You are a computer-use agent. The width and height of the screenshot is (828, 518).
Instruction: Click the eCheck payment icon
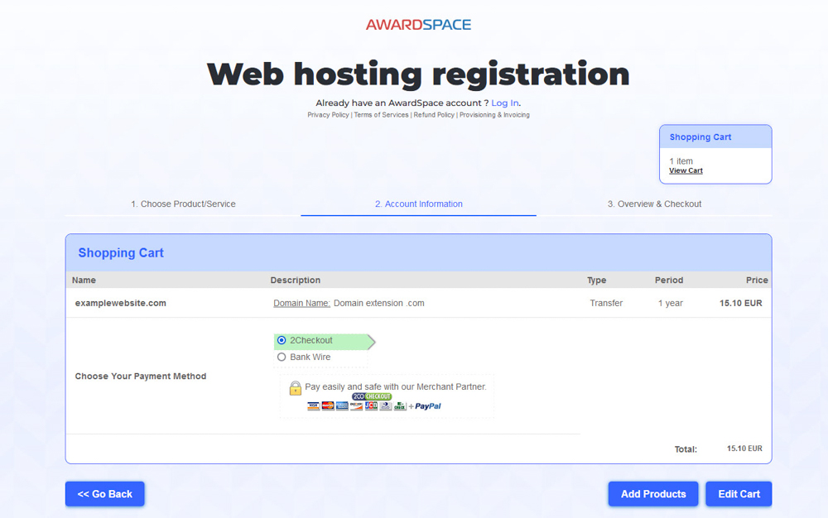(400, 405)
